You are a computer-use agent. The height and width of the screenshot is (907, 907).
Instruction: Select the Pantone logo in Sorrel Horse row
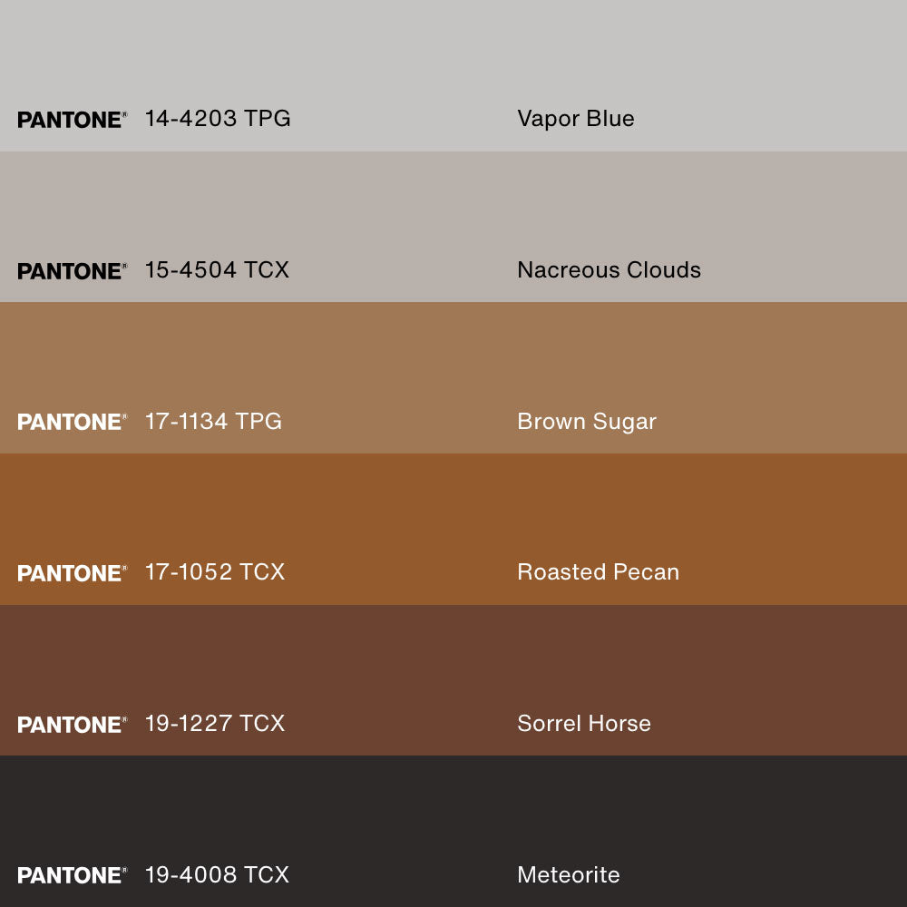pos(72,725)
